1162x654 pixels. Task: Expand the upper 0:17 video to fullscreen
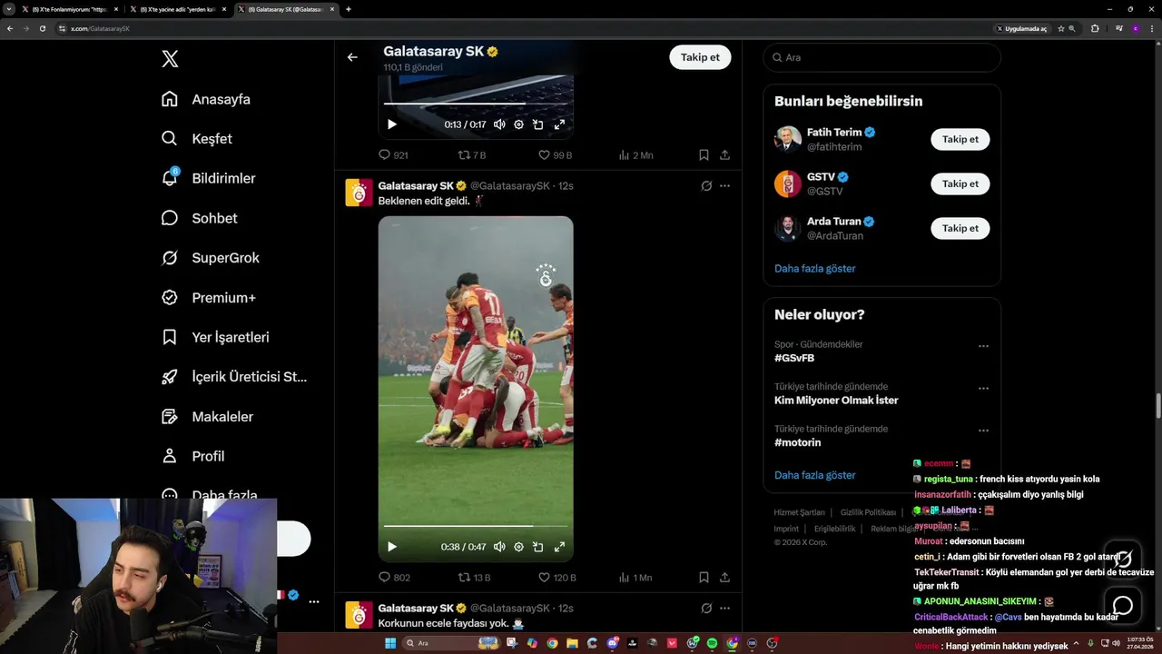pyautogui.click(x=559, y=124)
